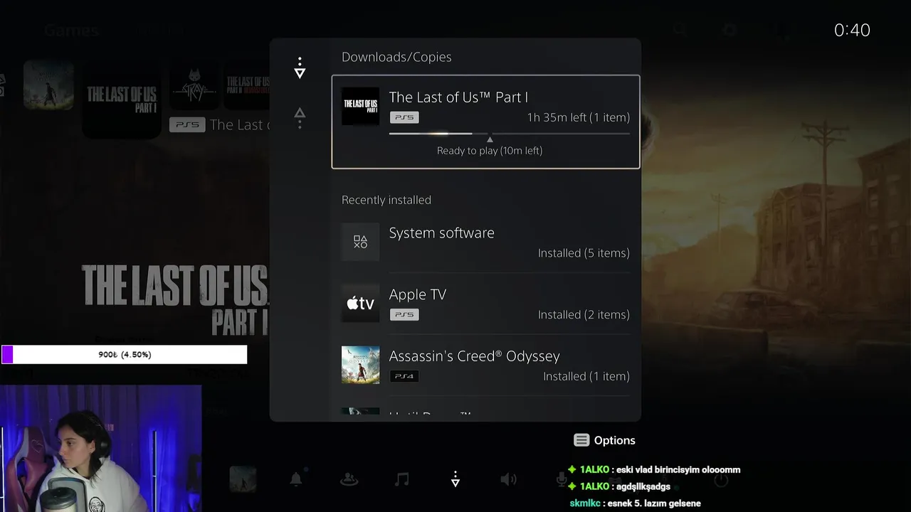Click Assassin's Creed Odyssey cover thumbnail
Image resolution: width=911 pixels, height=512 pixels.
360,366
